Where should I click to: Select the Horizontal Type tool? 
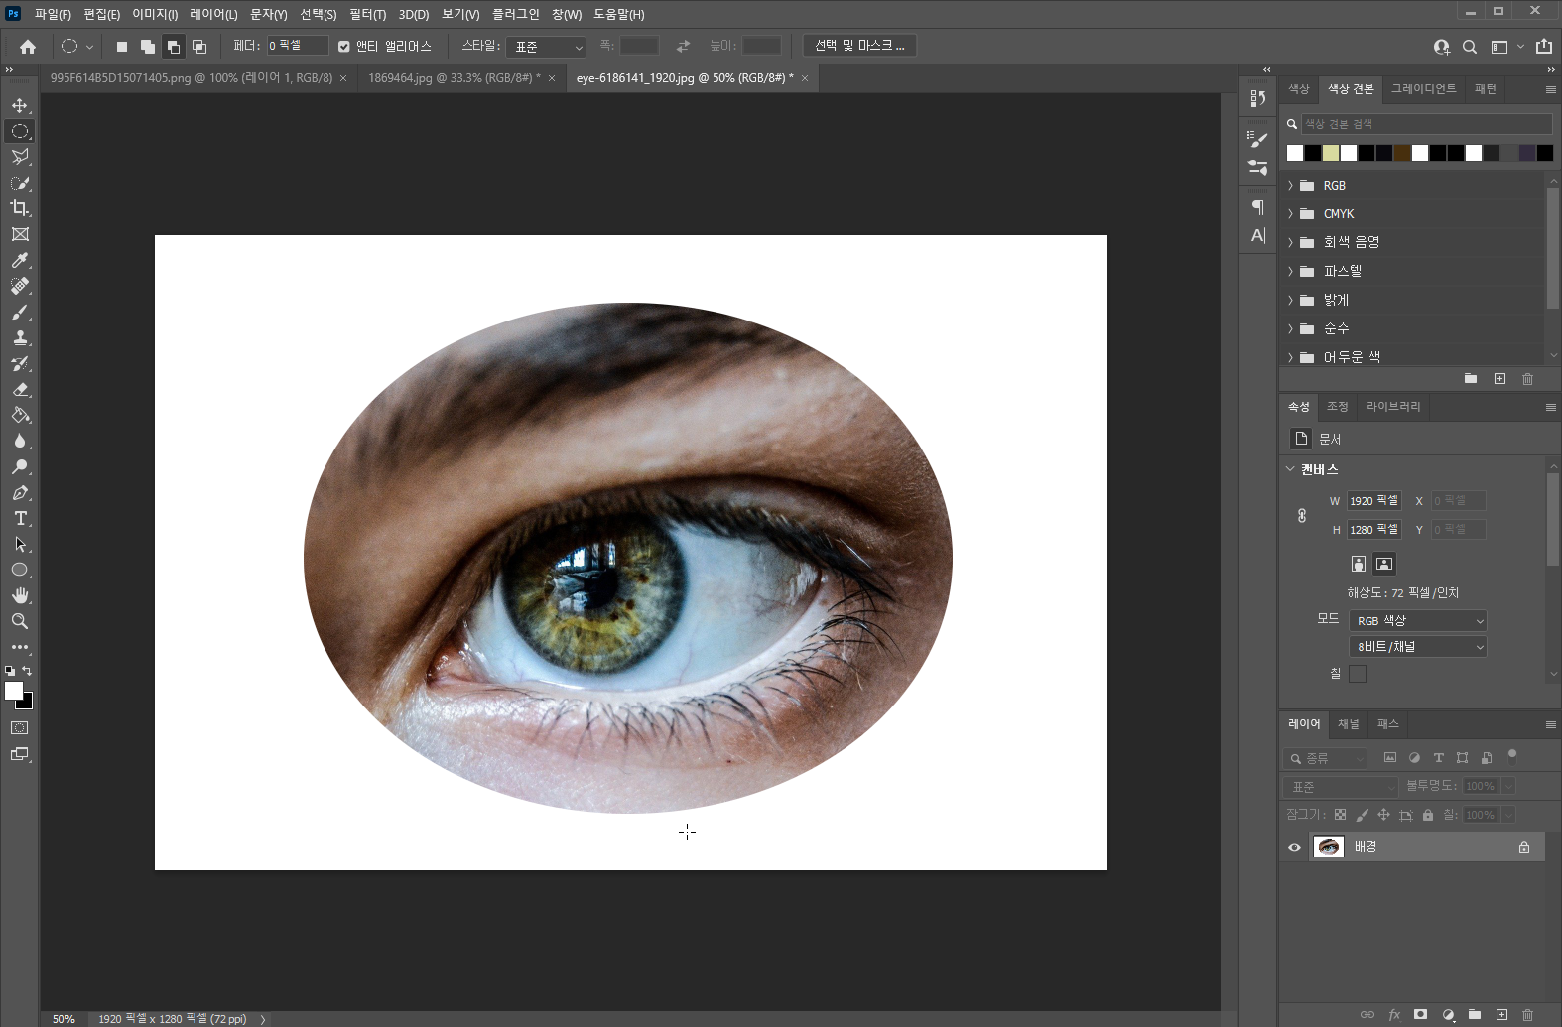(x=20, y=518)
